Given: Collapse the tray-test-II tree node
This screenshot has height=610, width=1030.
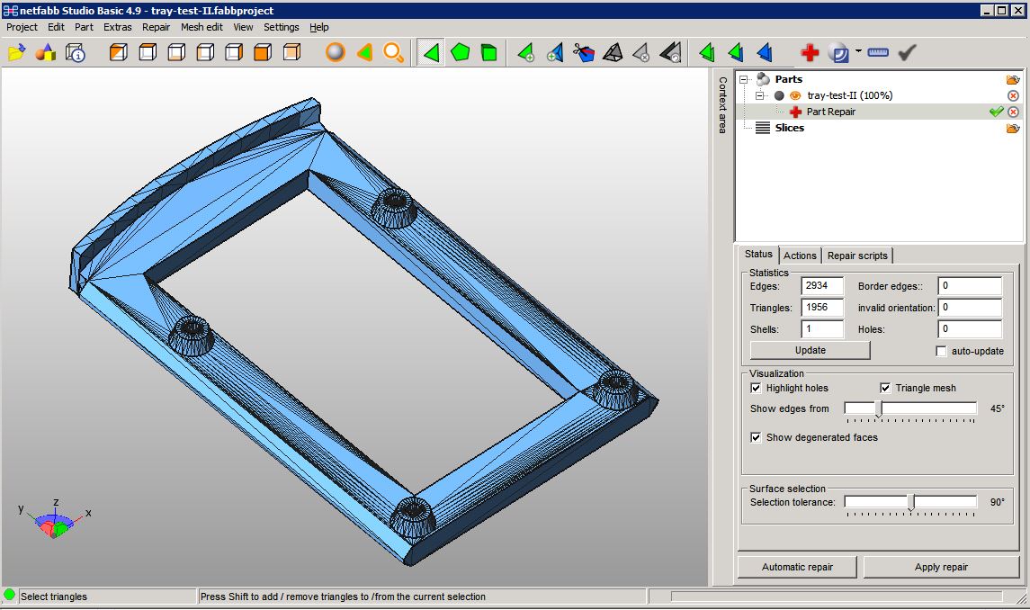Looking at the screenshot, I should [761, 94].
